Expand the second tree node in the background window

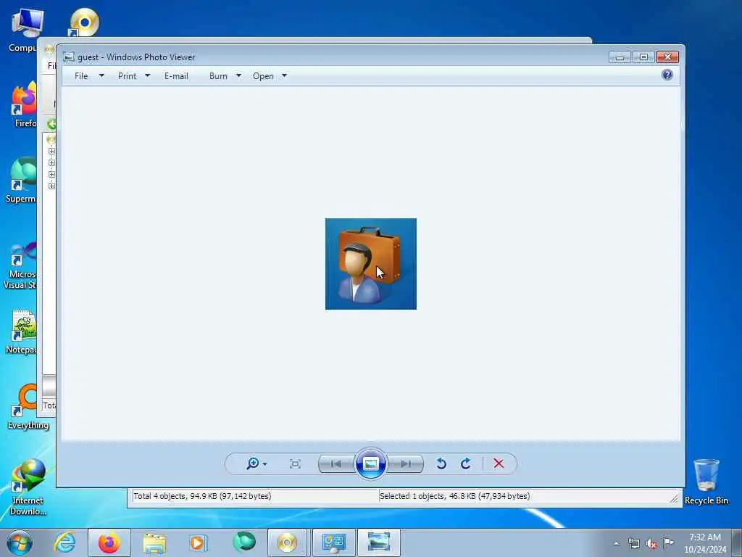coord(51,163)
